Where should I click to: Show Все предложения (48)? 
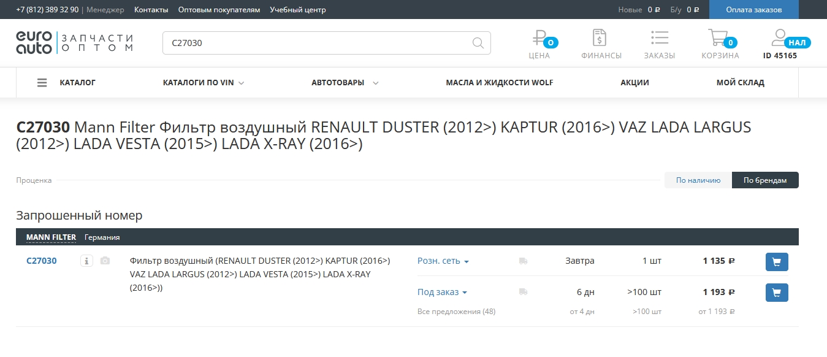[456, 312]
